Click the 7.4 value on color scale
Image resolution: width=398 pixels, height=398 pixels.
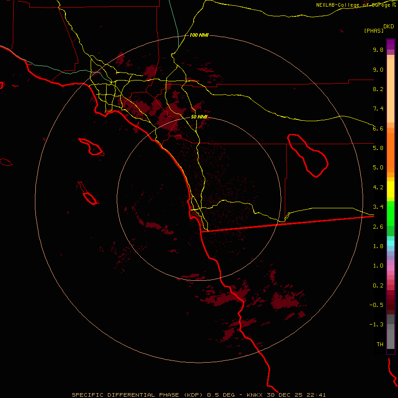378,109
